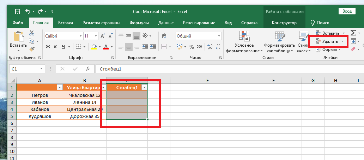Open the Quick Access Toolbar customization arrow
The image size is (364, 160).
[53, 12]
